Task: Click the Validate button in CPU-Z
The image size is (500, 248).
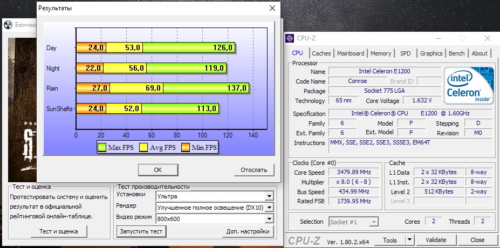Action: 436,240
